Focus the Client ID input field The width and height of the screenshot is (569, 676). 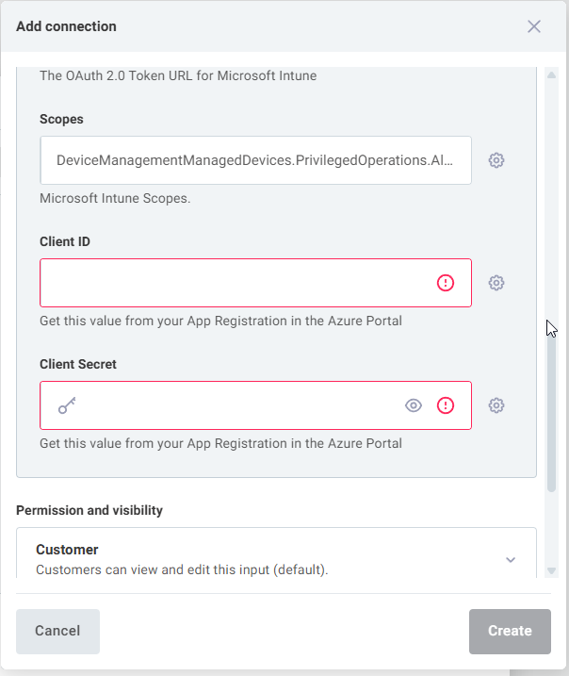click(x=256, y=283)
